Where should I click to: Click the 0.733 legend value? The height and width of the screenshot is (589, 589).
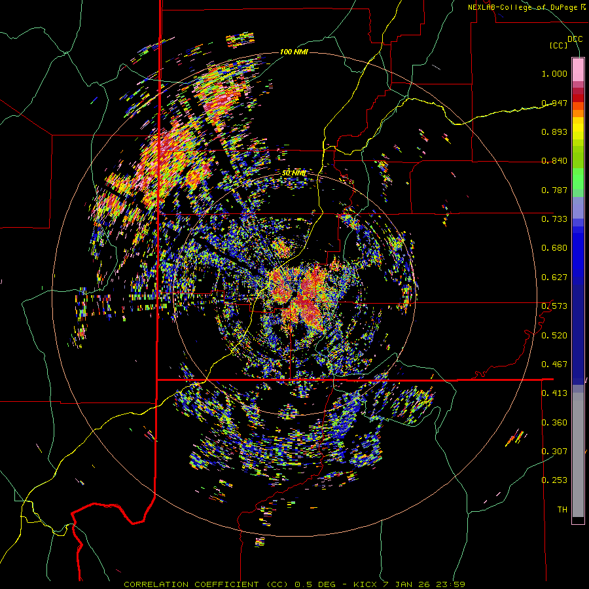click(x=554, y=219)
